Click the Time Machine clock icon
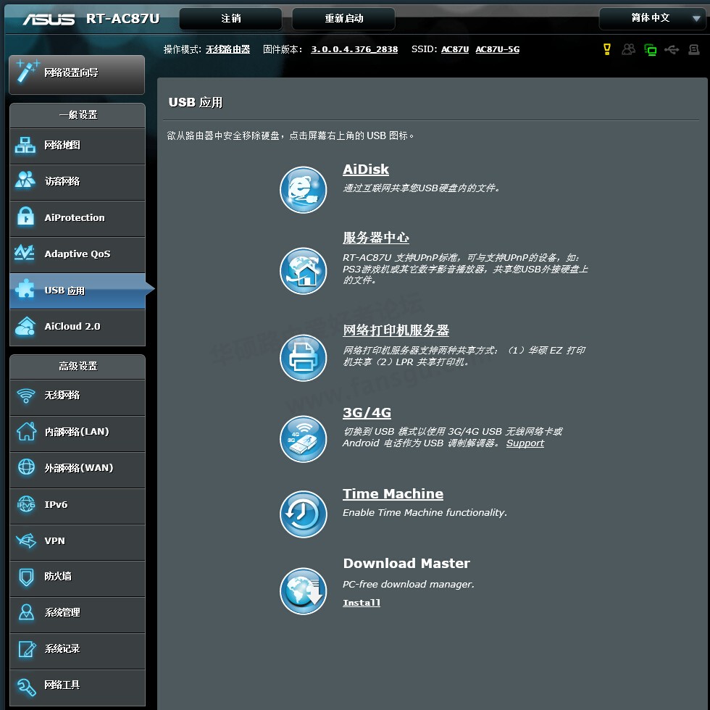This screenshot has width=710, height=710. pos(303,514)
